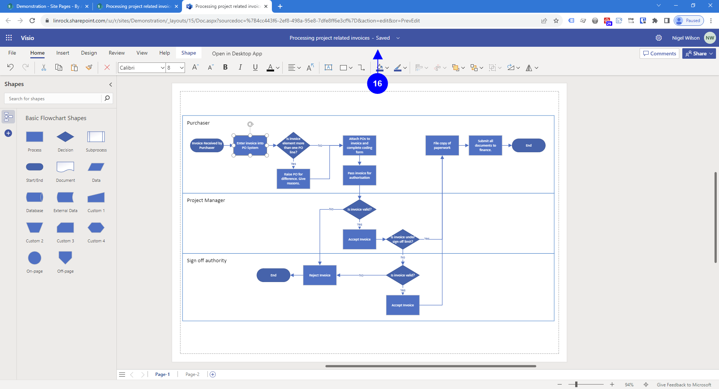Select the Connector tool

tap(361, 67)
